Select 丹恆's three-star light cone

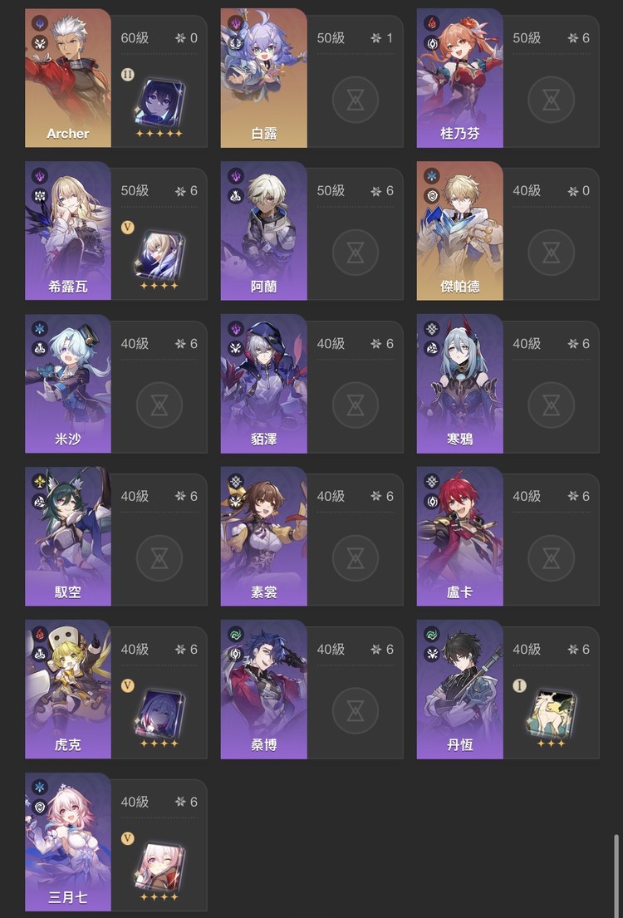(551, 713)
